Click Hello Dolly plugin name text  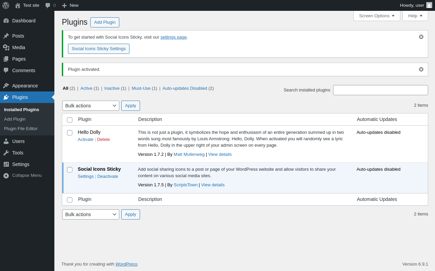pos(89,132)
